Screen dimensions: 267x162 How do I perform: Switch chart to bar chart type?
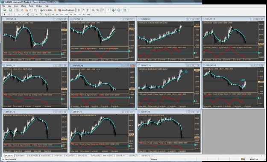click(x=79, y=10)
